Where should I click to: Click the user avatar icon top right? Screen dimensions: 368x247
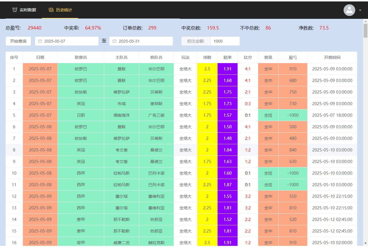pyautogui.click(x=349, y=10)
